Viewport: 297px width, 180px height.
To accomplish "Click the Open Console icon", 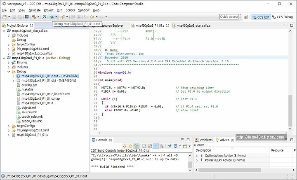I will (x=185, y=146).
